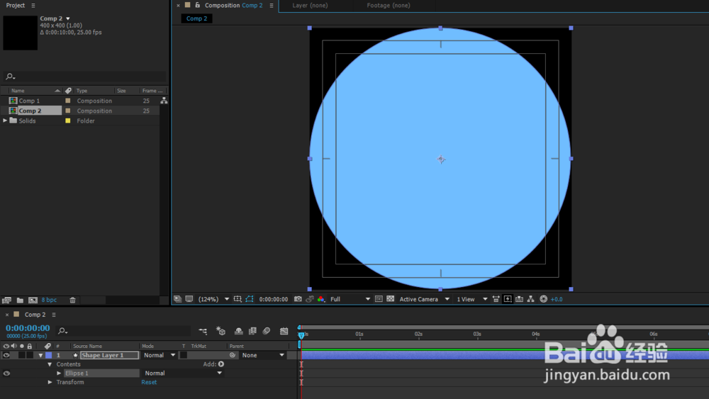Expand Transform group

(50, 382)
